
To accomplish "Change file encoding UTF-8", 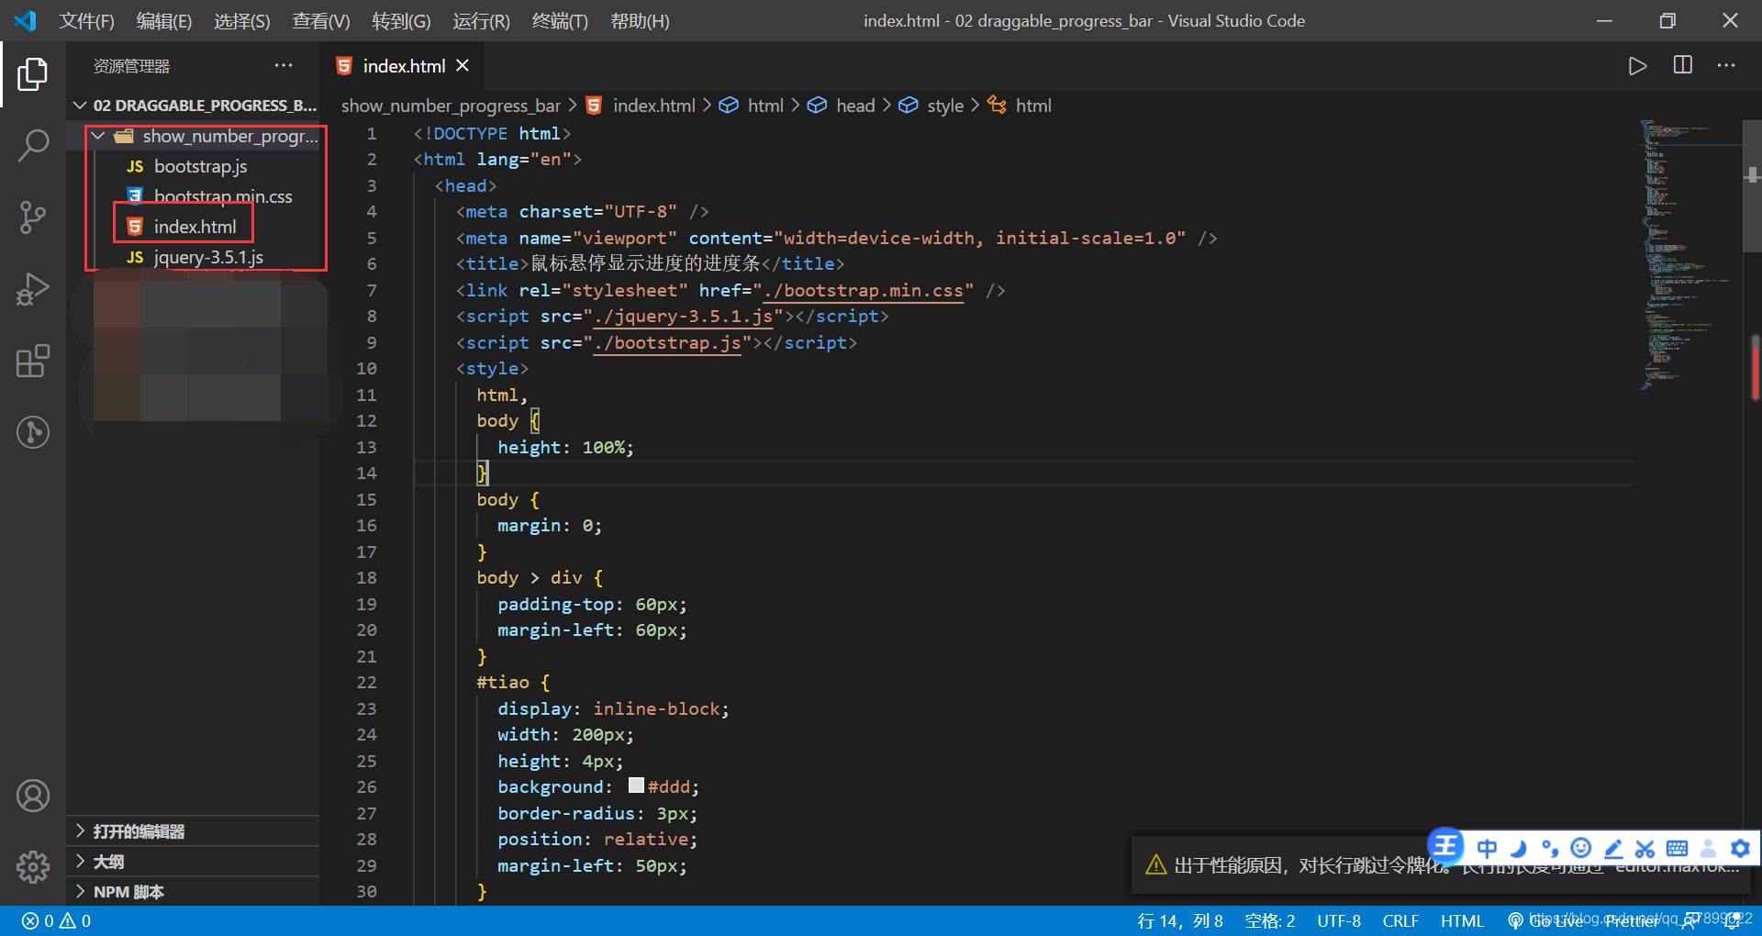I will point(1339,920).
